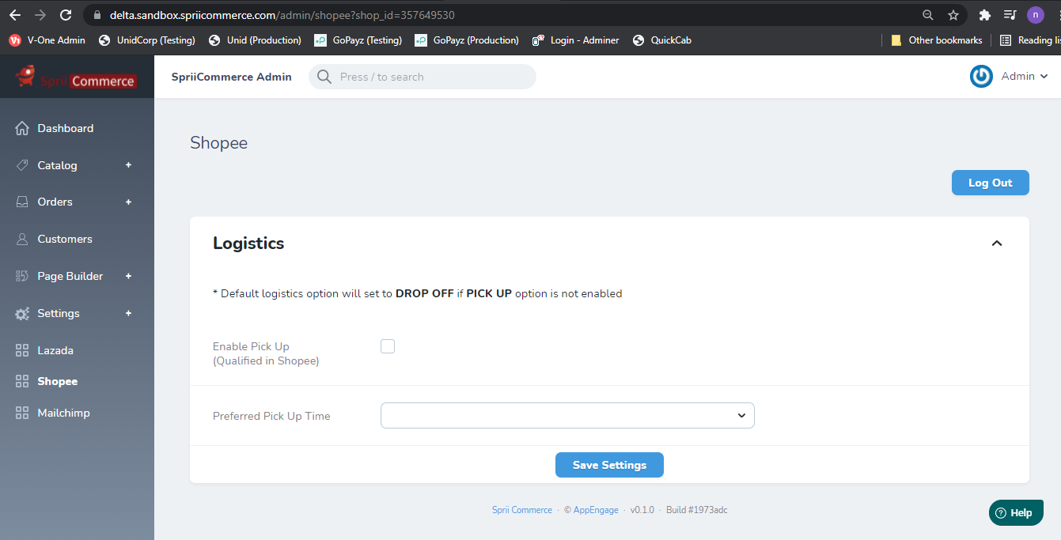Image resolution: width=1061 pixels, height=540 pixels.
Task: Open the Help widget
Action: [1016, 512]
